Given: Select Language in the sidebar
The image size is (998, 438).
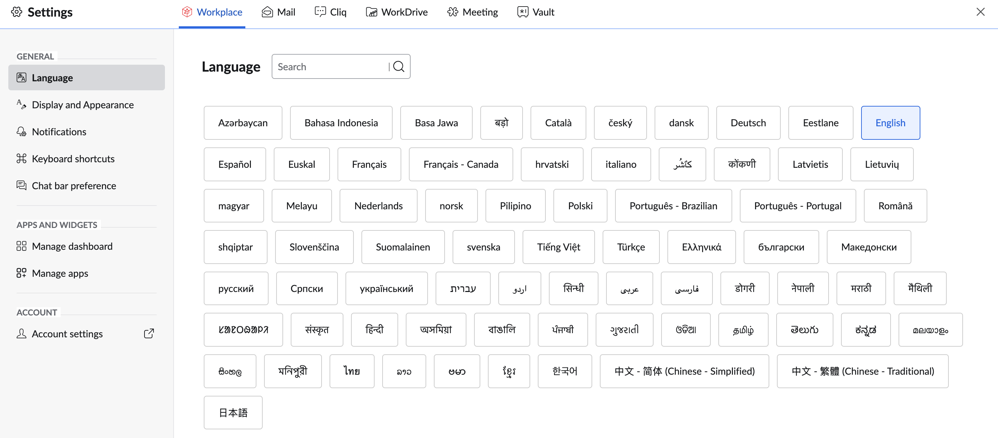Looking at the screenshot, I should pos(86,77).
